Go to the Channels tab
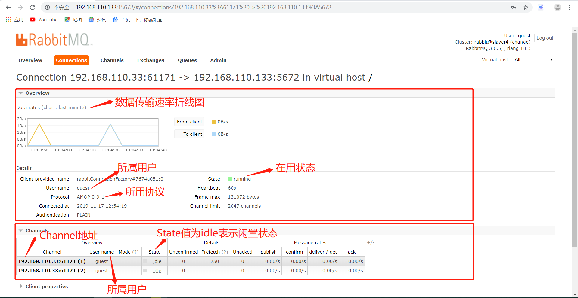 pos(112,60)
